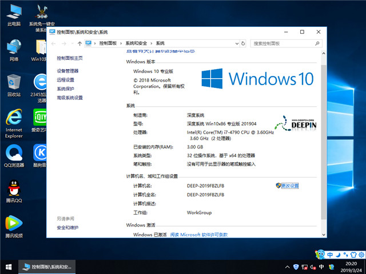Toggle the moon half-width mode on IME bar
The height and width of the screenshot is (274, 366).
click(337, 255)
